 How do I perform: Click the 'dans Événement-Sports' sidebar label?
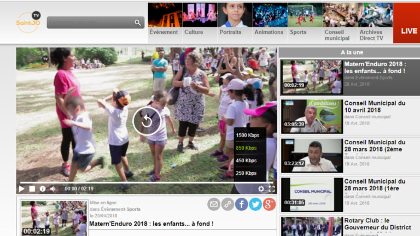[x=368, y=78]
